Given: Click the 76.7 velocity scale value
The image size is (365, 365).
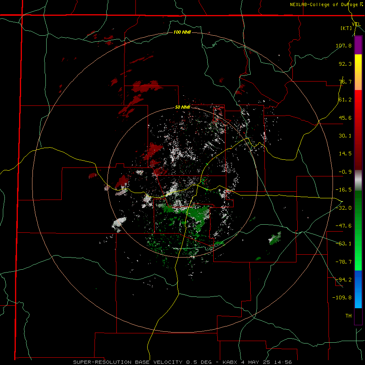Looking at the screenshot, I should (x=345, y=82).
